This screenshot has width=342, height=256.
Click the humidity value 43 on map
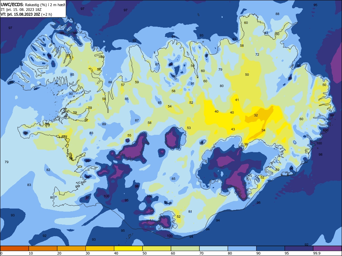[233, 129]
